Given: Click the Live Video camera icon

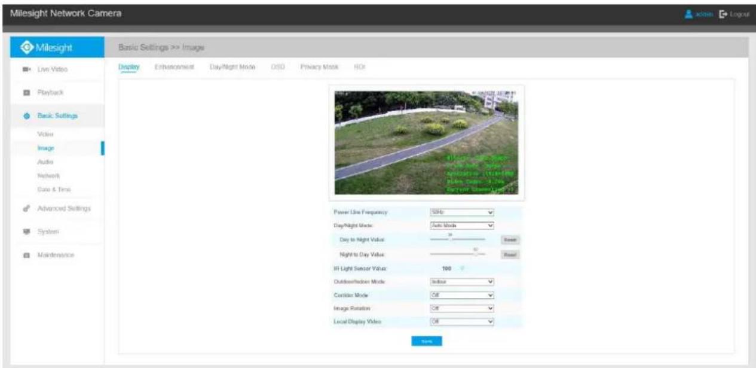Looking at the screenshot, I should 26,70.
